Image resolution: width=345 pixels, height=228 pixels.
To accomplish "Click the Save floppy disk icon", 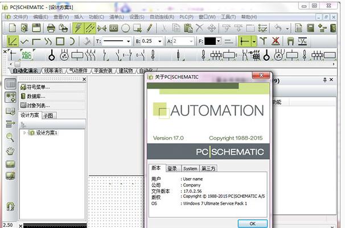I will (36, 28).
